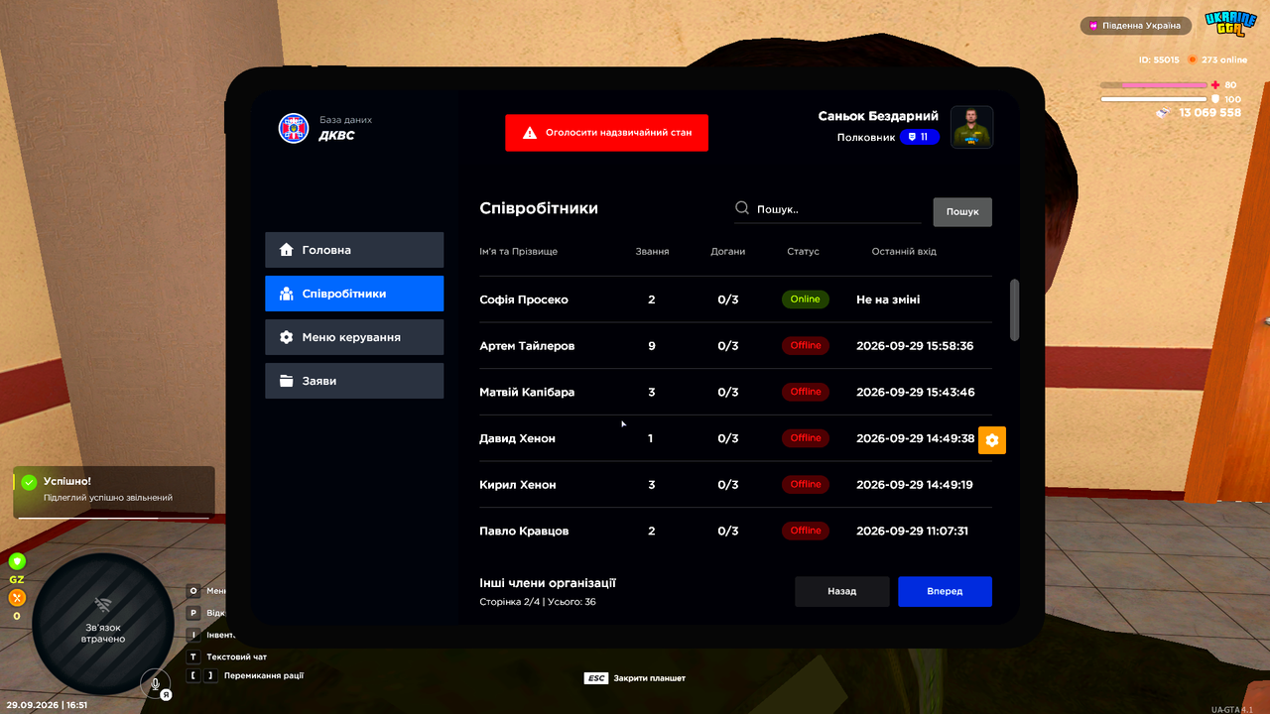Click the lost connection icon on the radar
Viewport: 1270px width, 714px height.
coord(103,604)
